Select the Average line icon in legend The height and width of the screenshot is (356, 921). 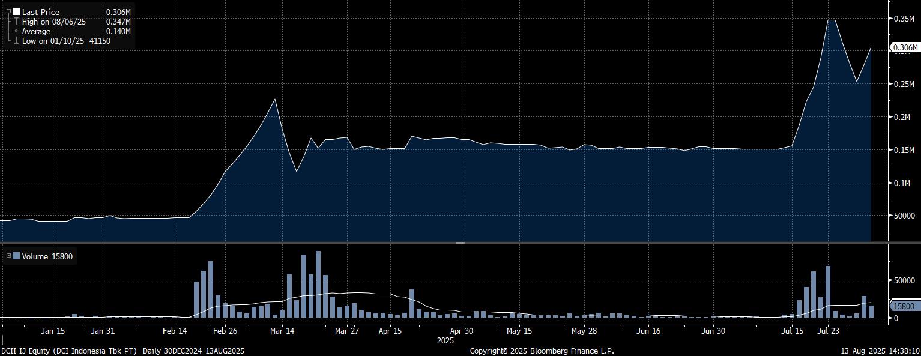(16, 31)
